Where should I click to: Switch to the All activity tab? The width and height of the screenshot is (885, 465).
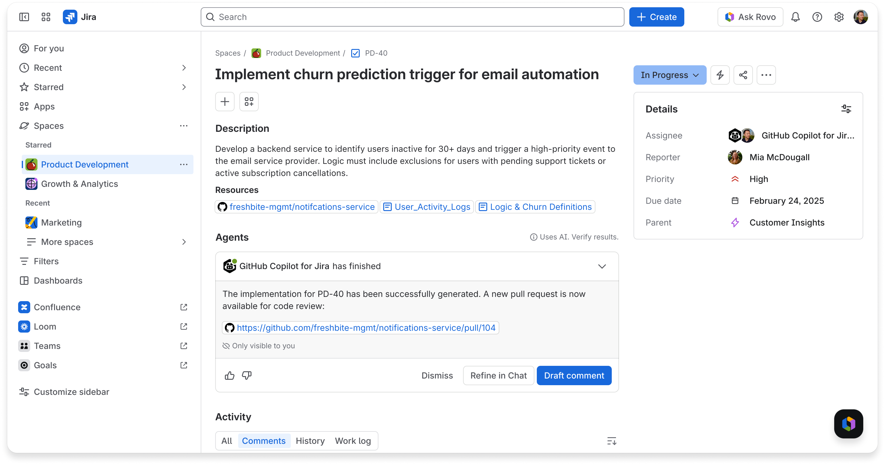click(x=226, y=441)
